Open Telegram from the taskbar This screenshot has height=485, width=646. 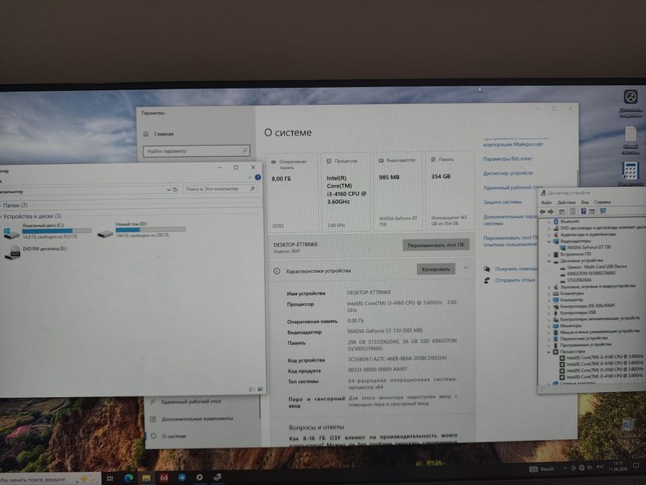tap(181, 477)
